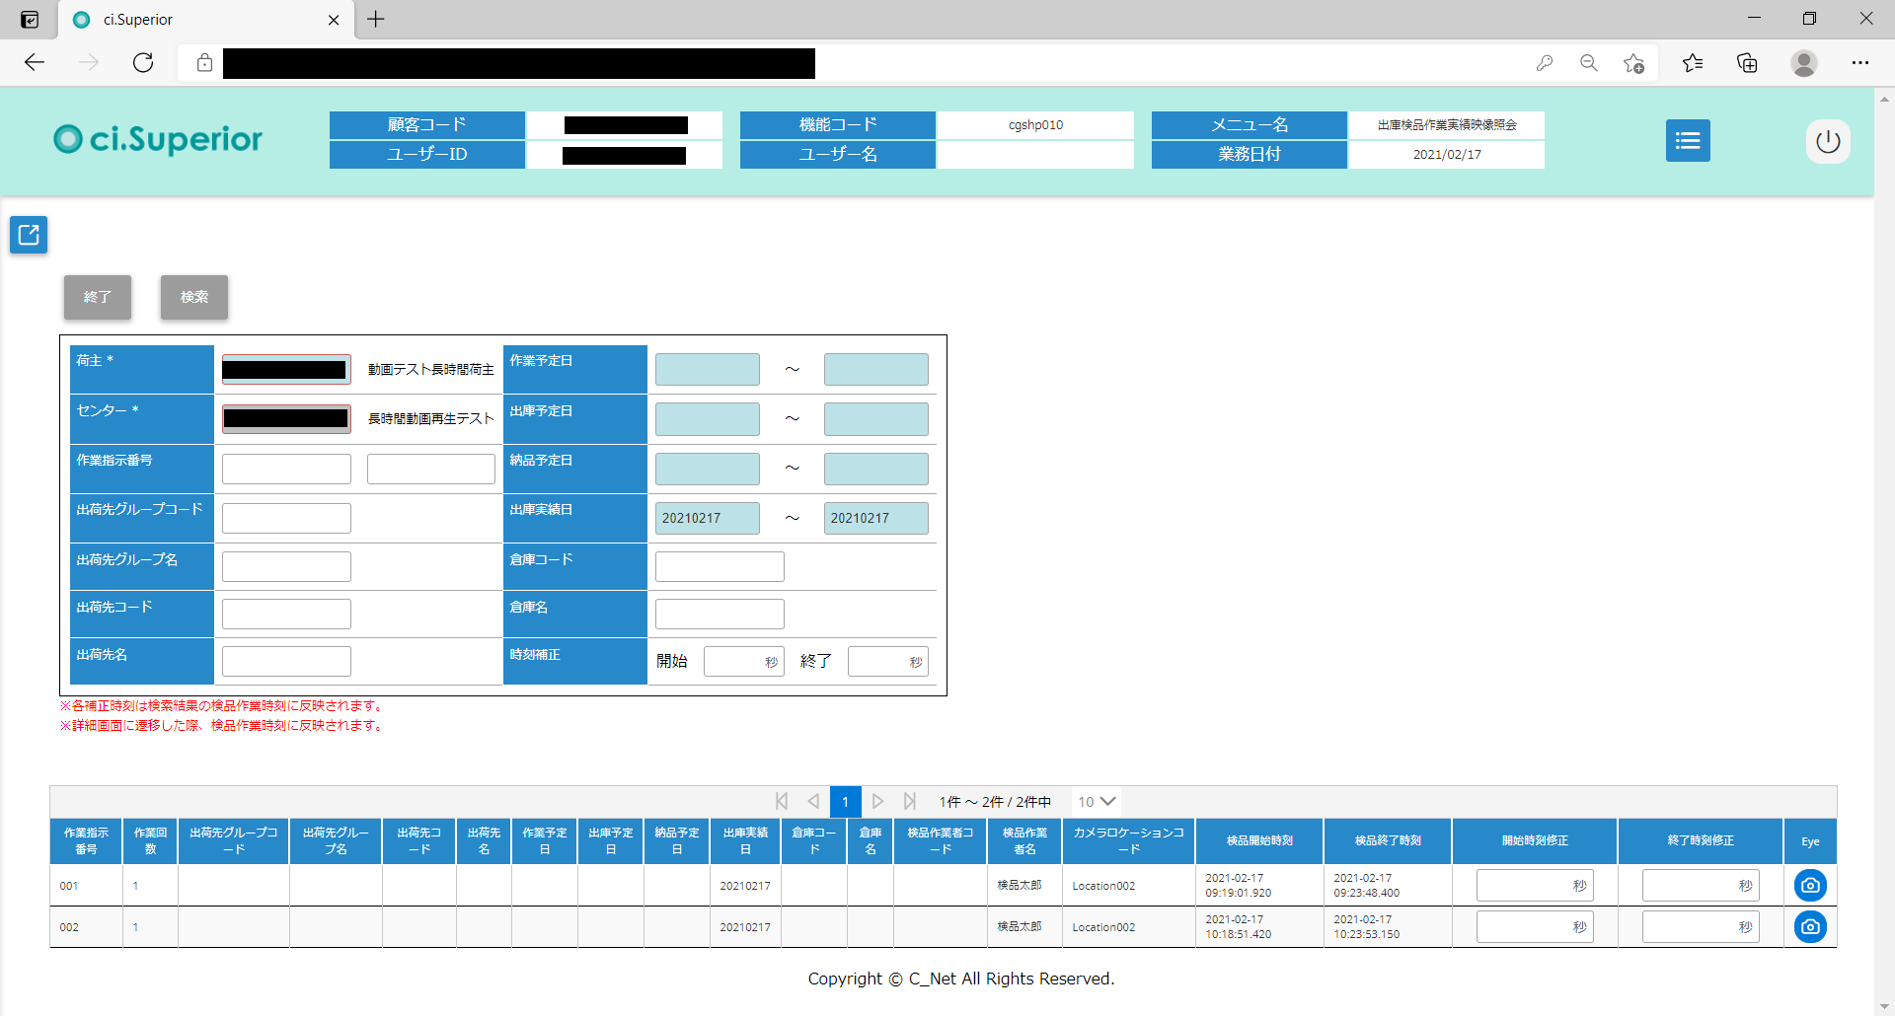Viewport: 1895px width, 1016px height.
Task: Click 出庫予定日 start date field
Action: [x=708, y=419]
